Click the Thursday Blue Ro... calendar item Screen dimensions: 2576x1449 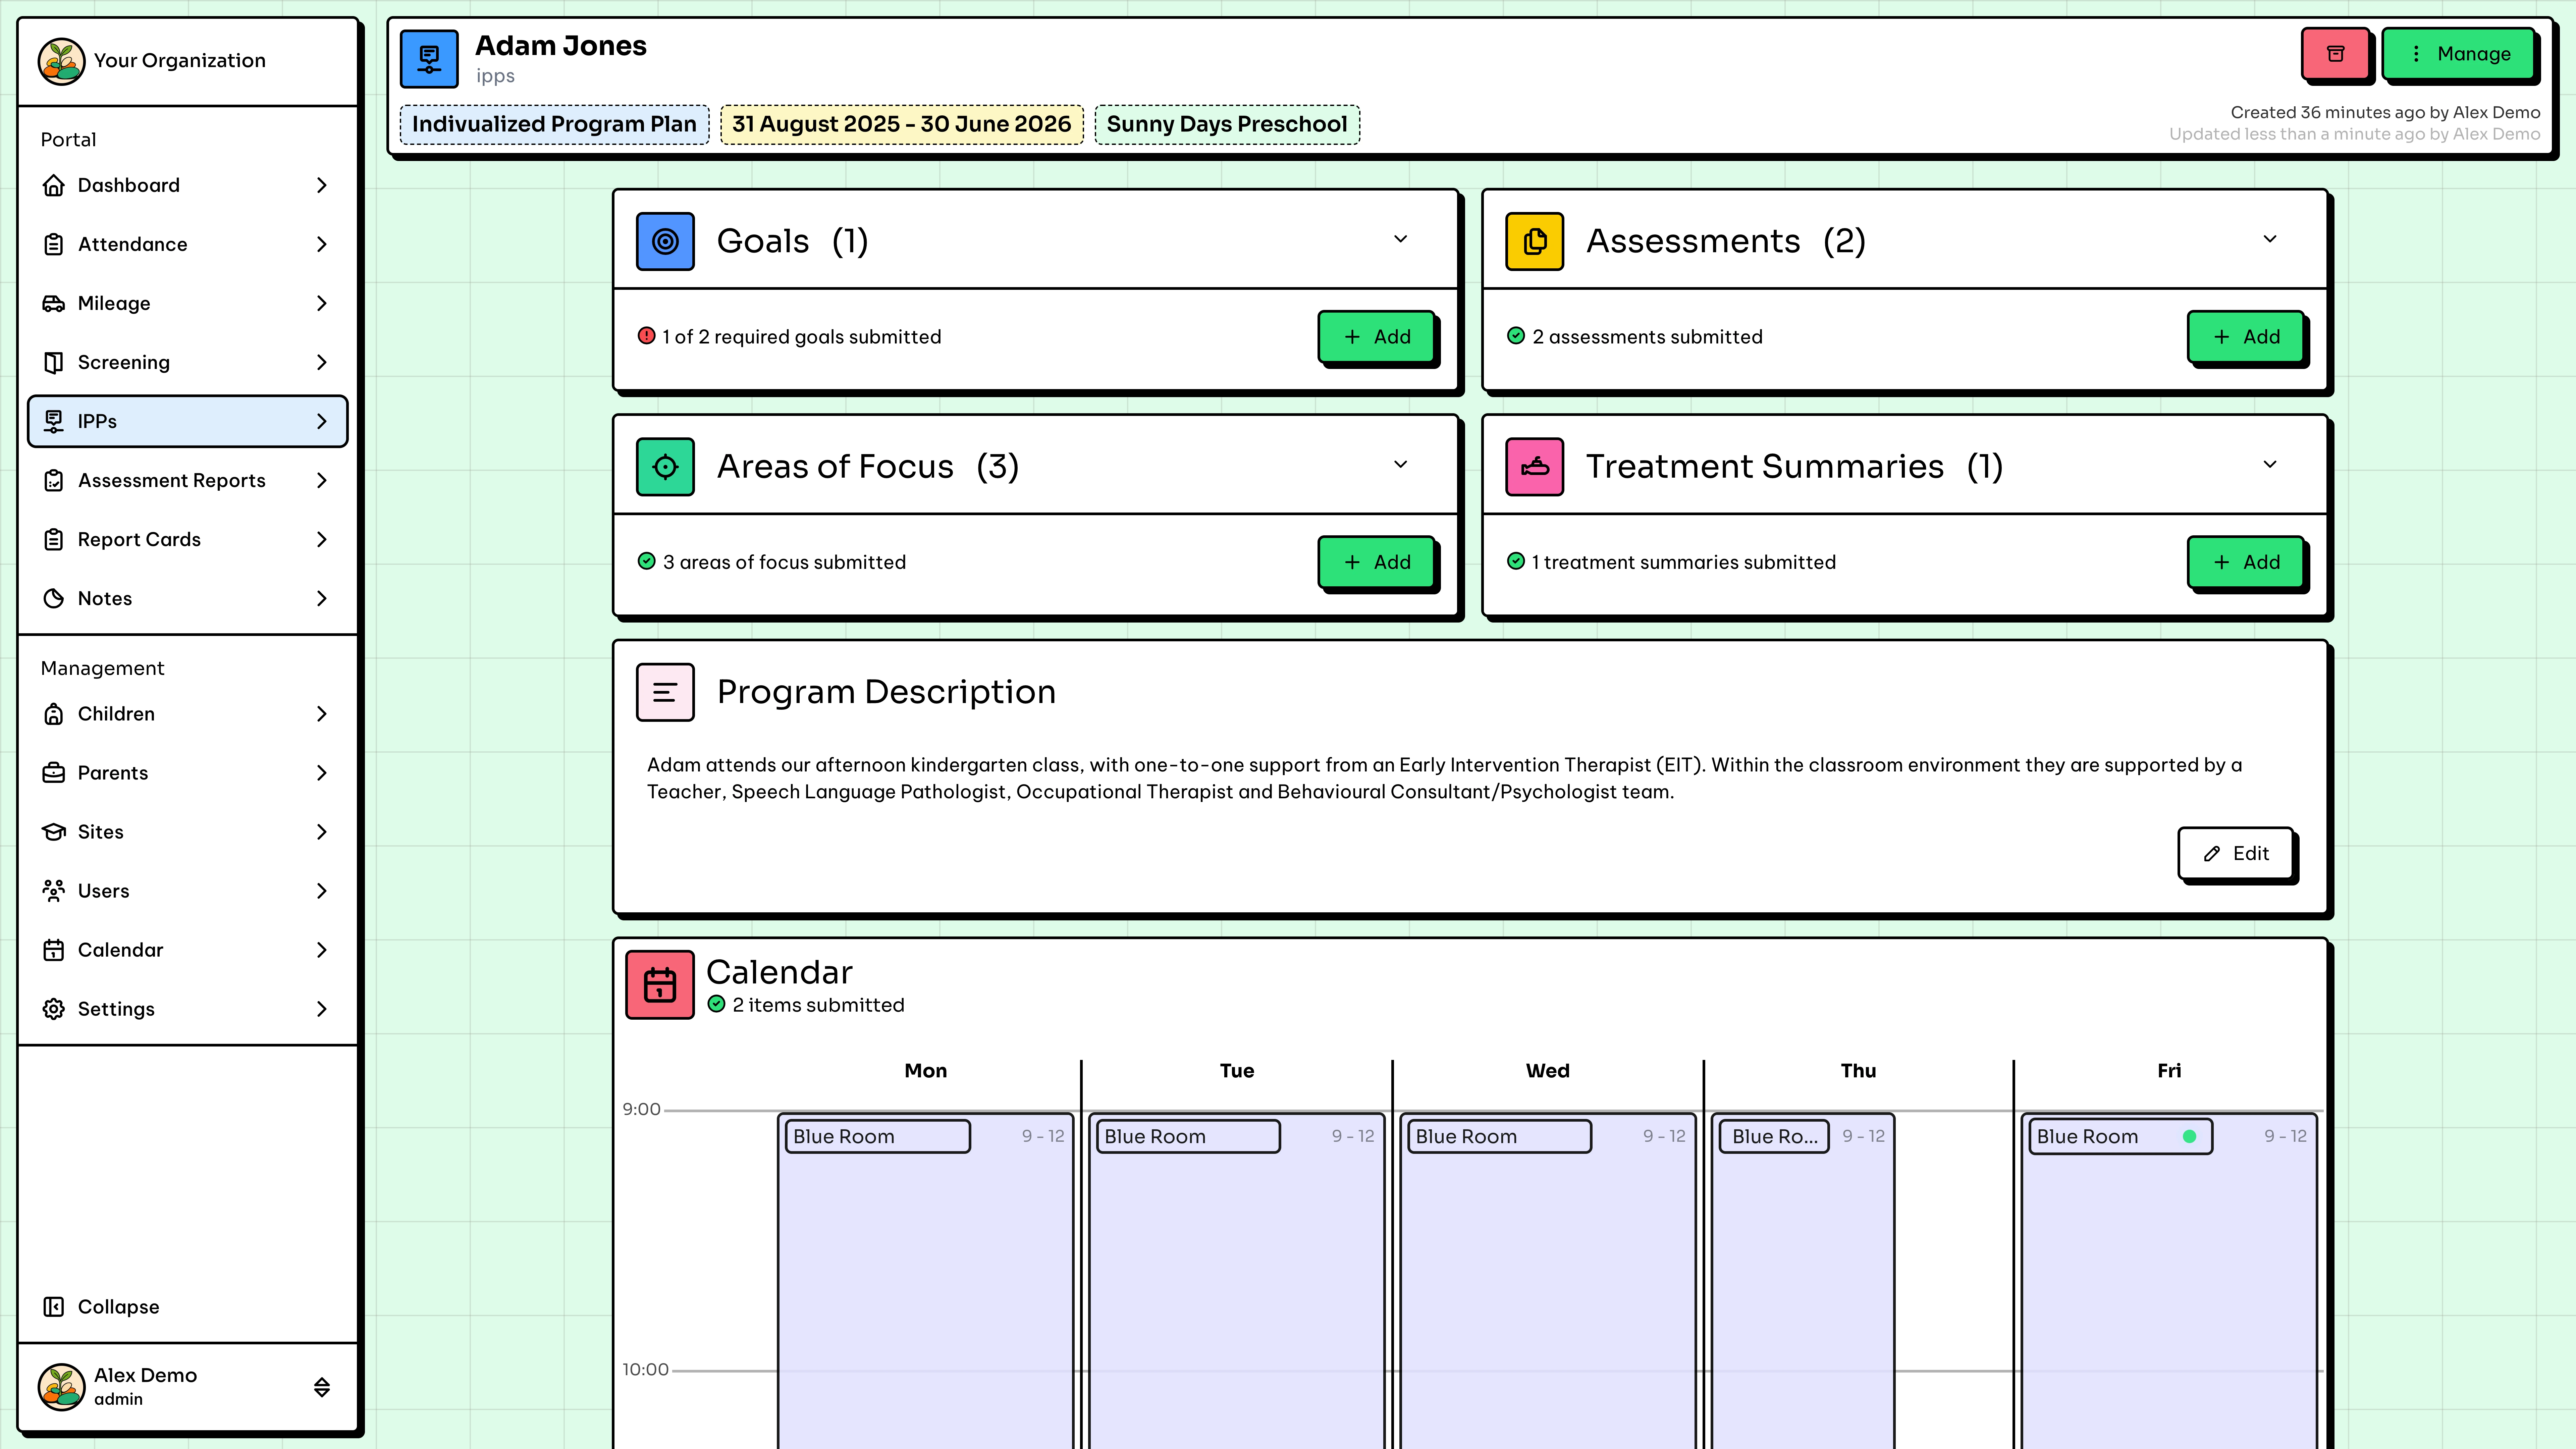[x=1774, y=1136]
